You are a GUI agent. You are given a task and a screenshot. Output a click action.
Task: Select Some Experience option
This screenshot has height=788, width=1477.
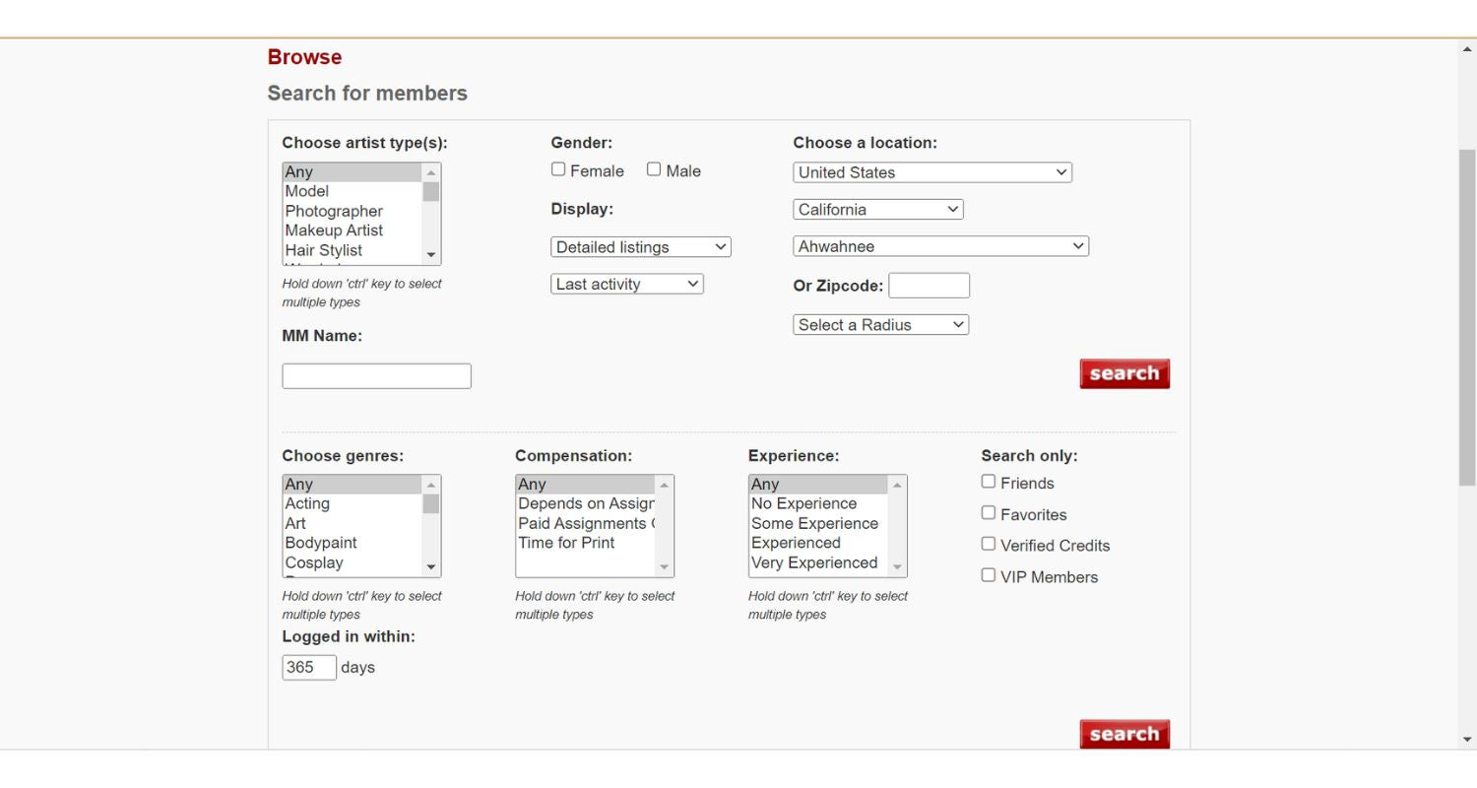tap(818, 523)
